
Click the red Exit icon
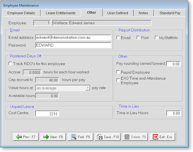coord(156,137)
